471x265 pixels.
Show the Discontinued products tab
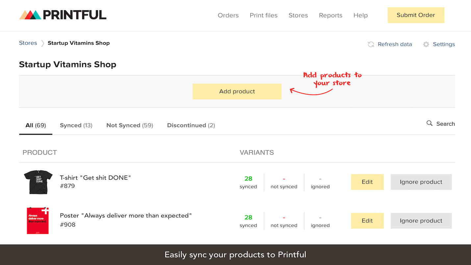(x=191, y=125)
